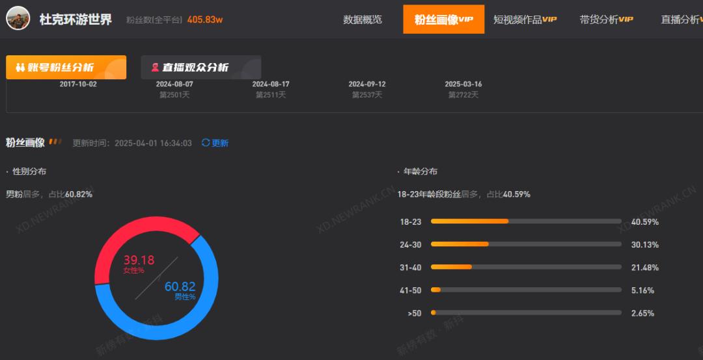Select the 直播观众分析 button

point(200,68)
